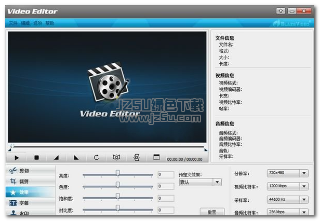Click the video preview area
Screen dimensions: 320x221
107,87
